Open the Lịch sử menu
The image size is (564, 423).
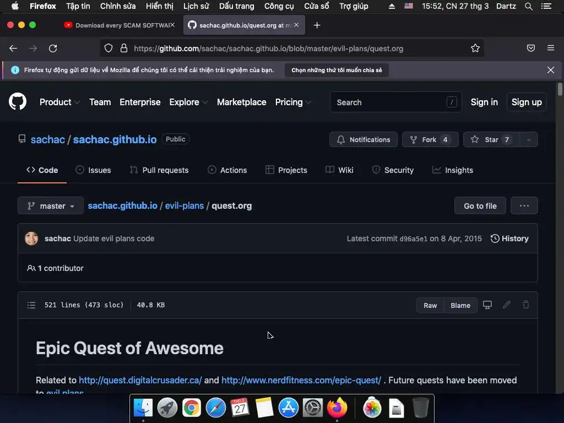pos(196,6)
